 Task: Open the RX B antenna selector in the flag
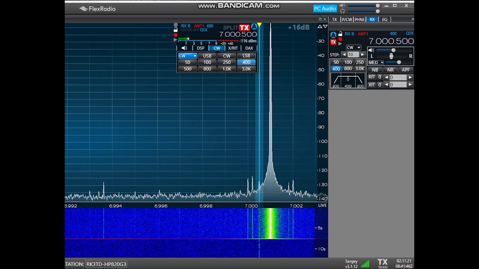[186, 26]
